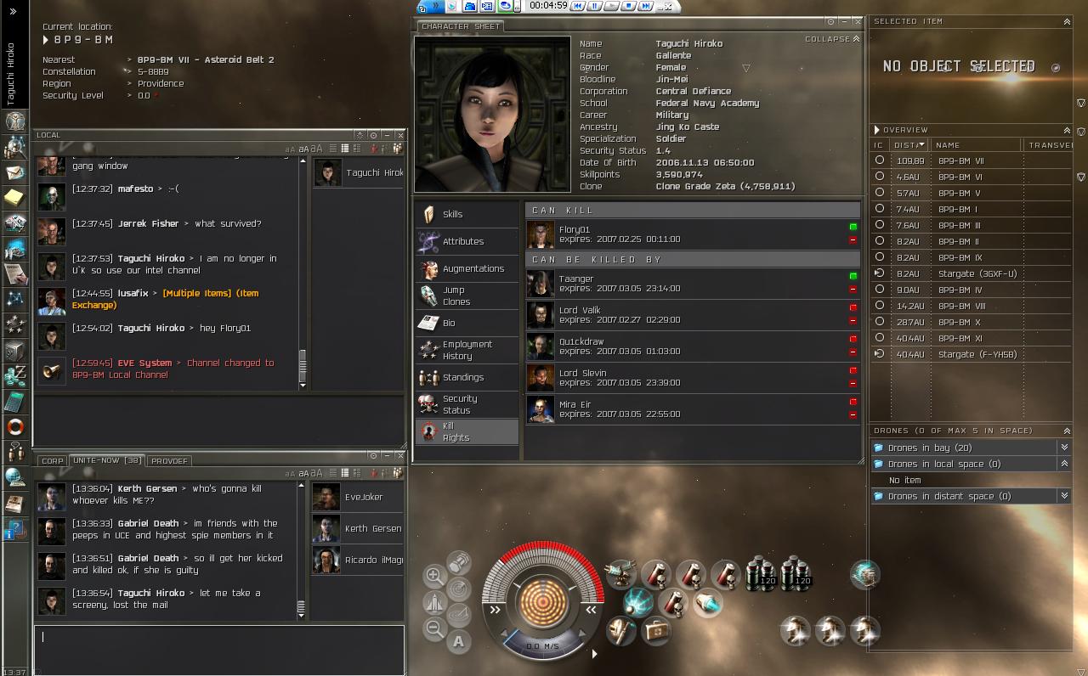This screenshot has width=1088, height=676.
Task: Toggle pin on the UNITE-NOW chat window
Action: coord(374,456)
